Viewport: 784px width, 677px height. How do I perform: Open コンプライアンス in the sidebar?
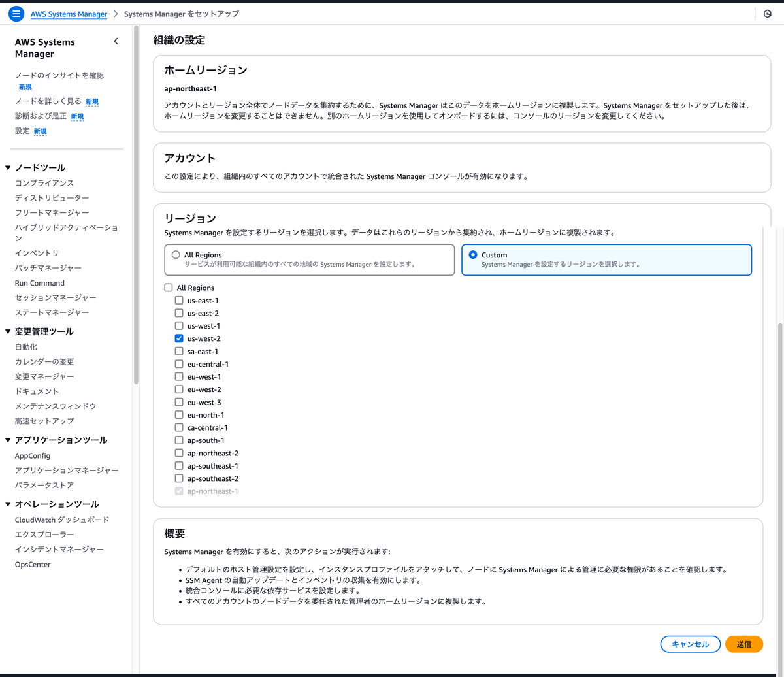[x=44, y=183]
